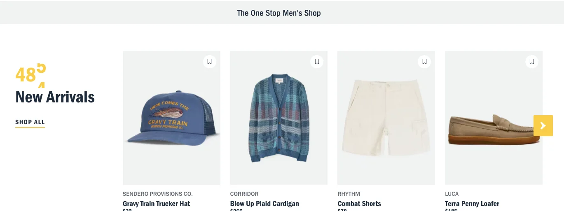Click the New Arrivals heading

click(x=55, y=97)
